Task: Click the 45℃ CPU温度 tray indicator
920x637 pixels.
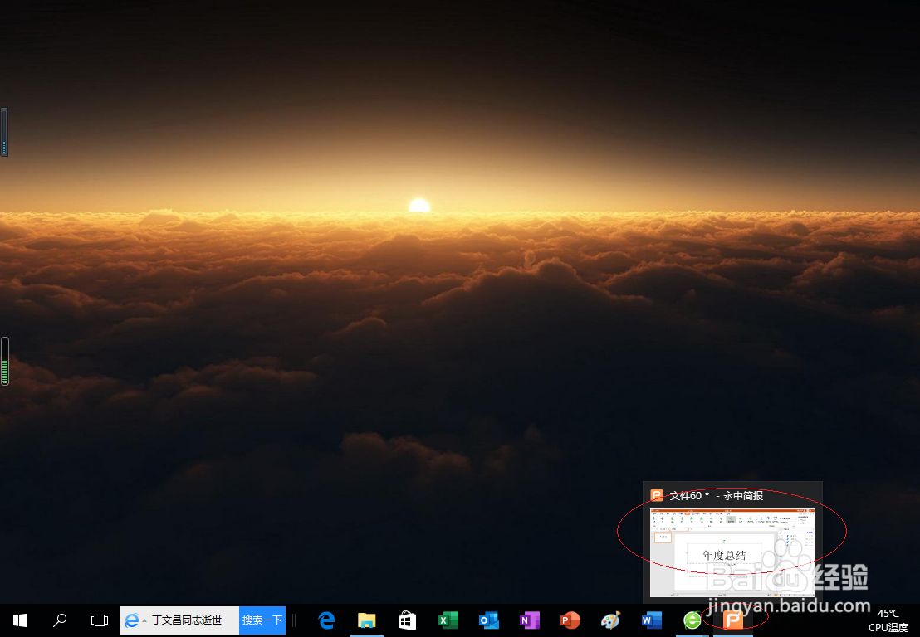Action: [x=888, y=620]
